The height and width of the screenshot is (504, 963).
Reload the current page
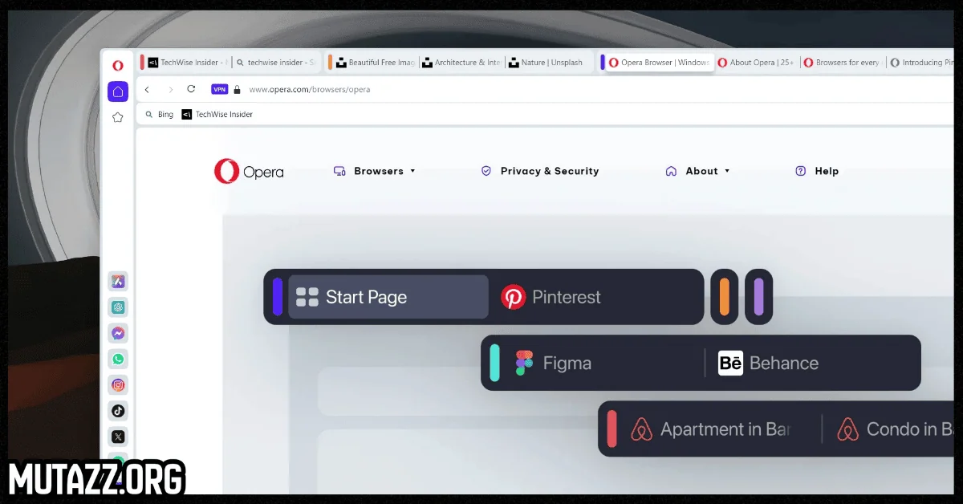tap(191, 89)
